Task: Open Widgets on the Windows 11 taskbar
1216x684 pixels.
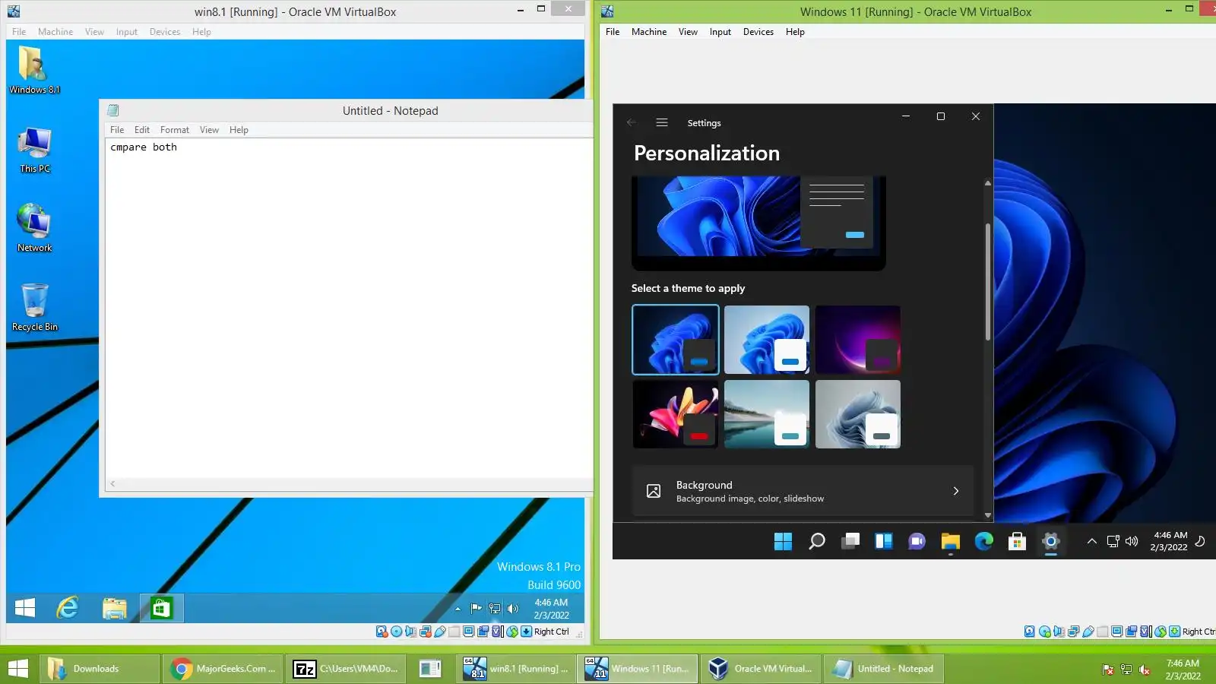Action: [x=884, y=541]
